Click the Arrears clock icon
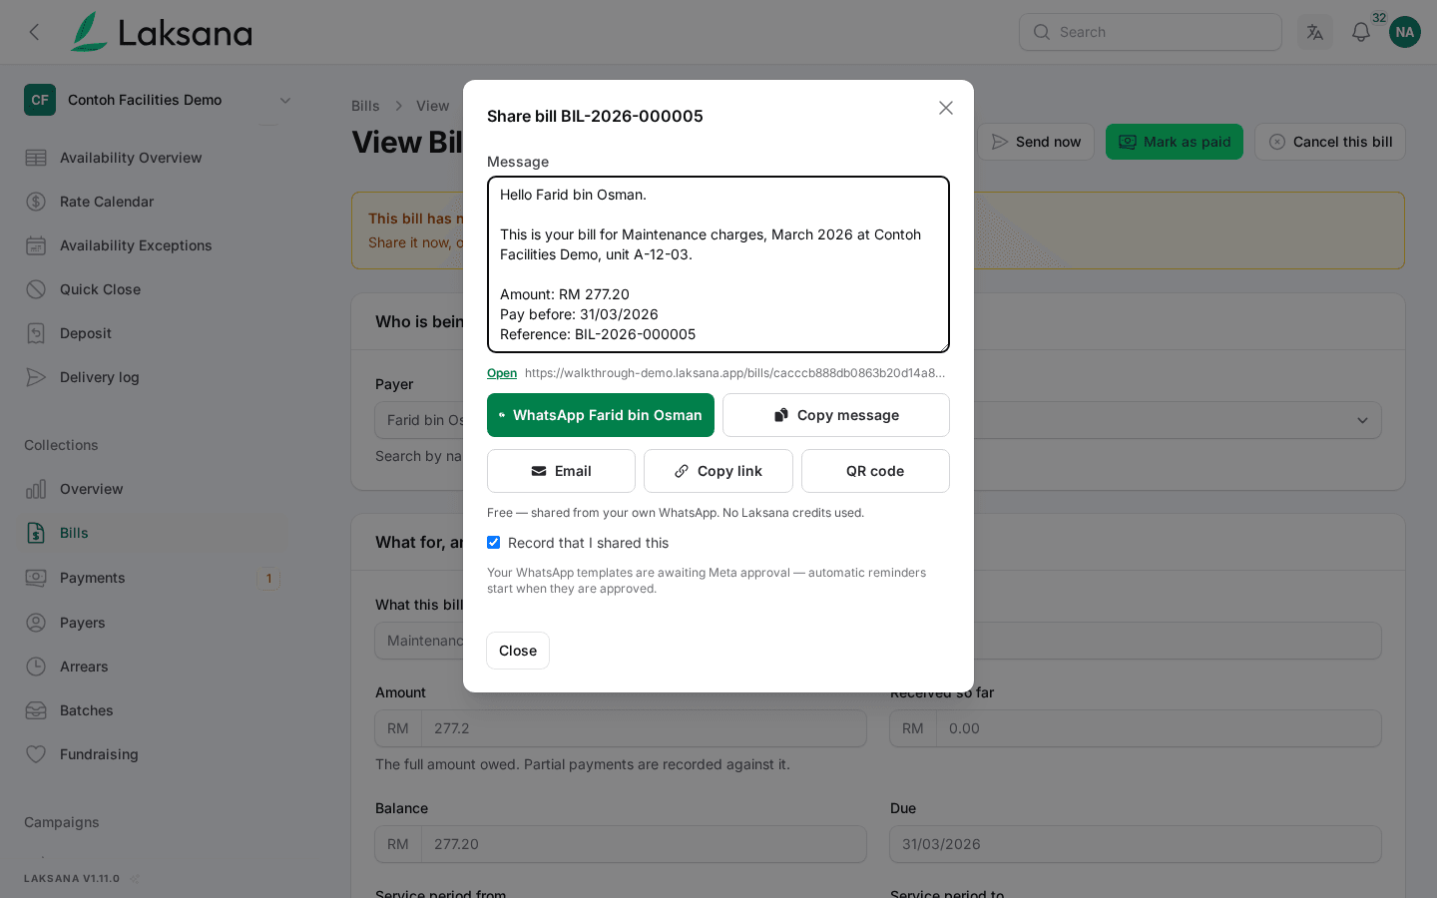Image resolution: width=1437 pixels, height=898 pixels. tap(36, 667)
